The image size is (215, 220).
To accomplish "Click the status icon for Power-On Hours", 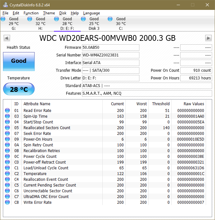I will point(7,139).
